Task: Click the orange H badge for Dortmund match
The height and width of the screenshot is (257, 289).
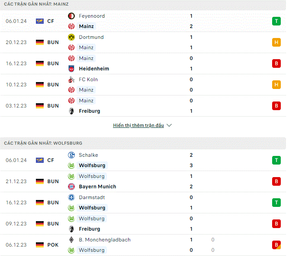Action: tap(276, 42)
